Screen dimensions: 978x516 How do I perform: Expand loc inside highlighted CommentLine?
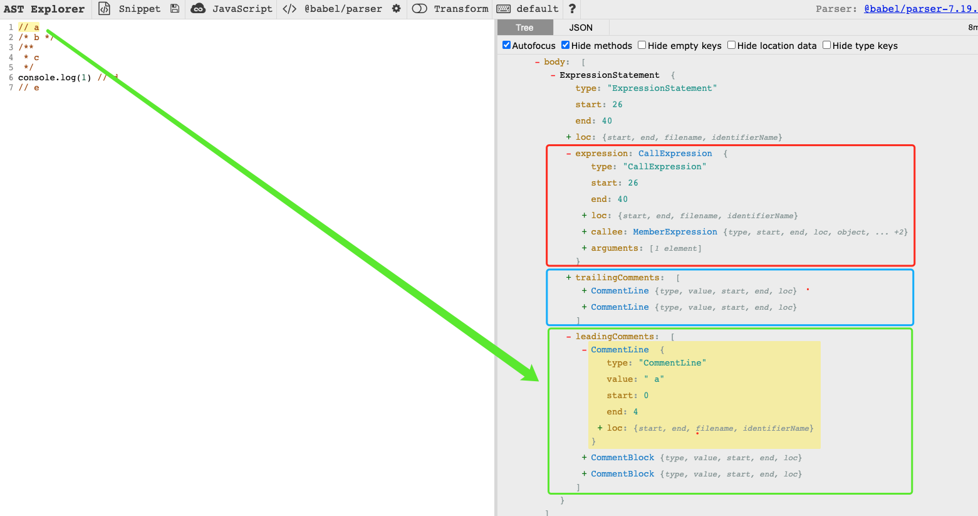point(600,428)
